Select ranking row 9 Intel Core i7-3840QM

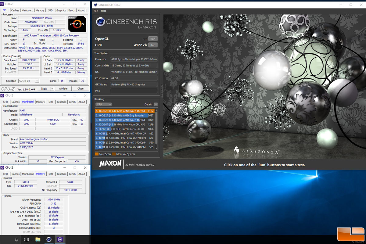pos(125,147)
